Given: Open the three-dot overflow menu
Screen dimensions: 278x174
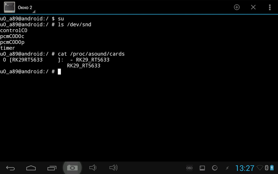Looking at the screenshot, I should (x=270, y=7).
